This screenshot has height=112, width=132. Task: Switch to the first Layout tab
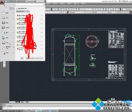(x=22, y=102)
